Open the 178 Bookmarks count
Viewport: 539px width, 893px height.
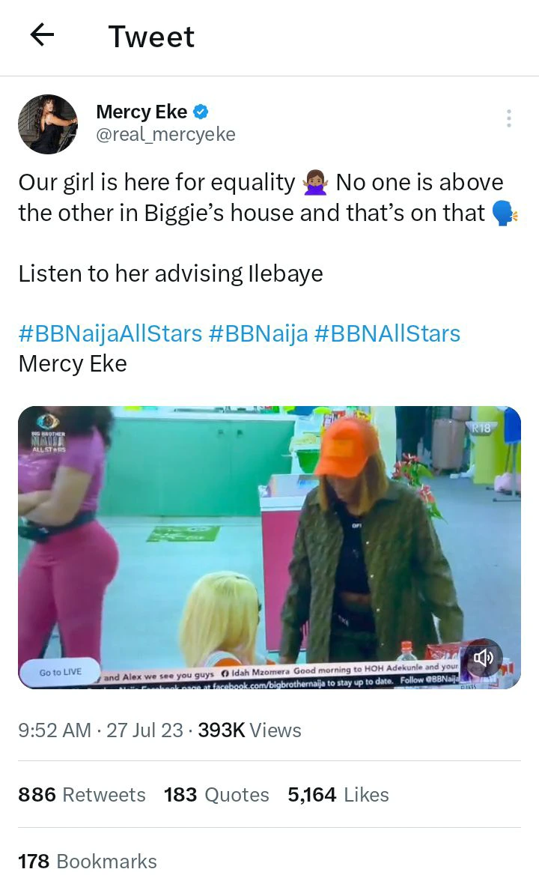[x=88, y=861]
